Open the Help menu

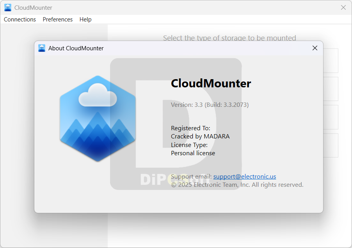click(85, 19)
